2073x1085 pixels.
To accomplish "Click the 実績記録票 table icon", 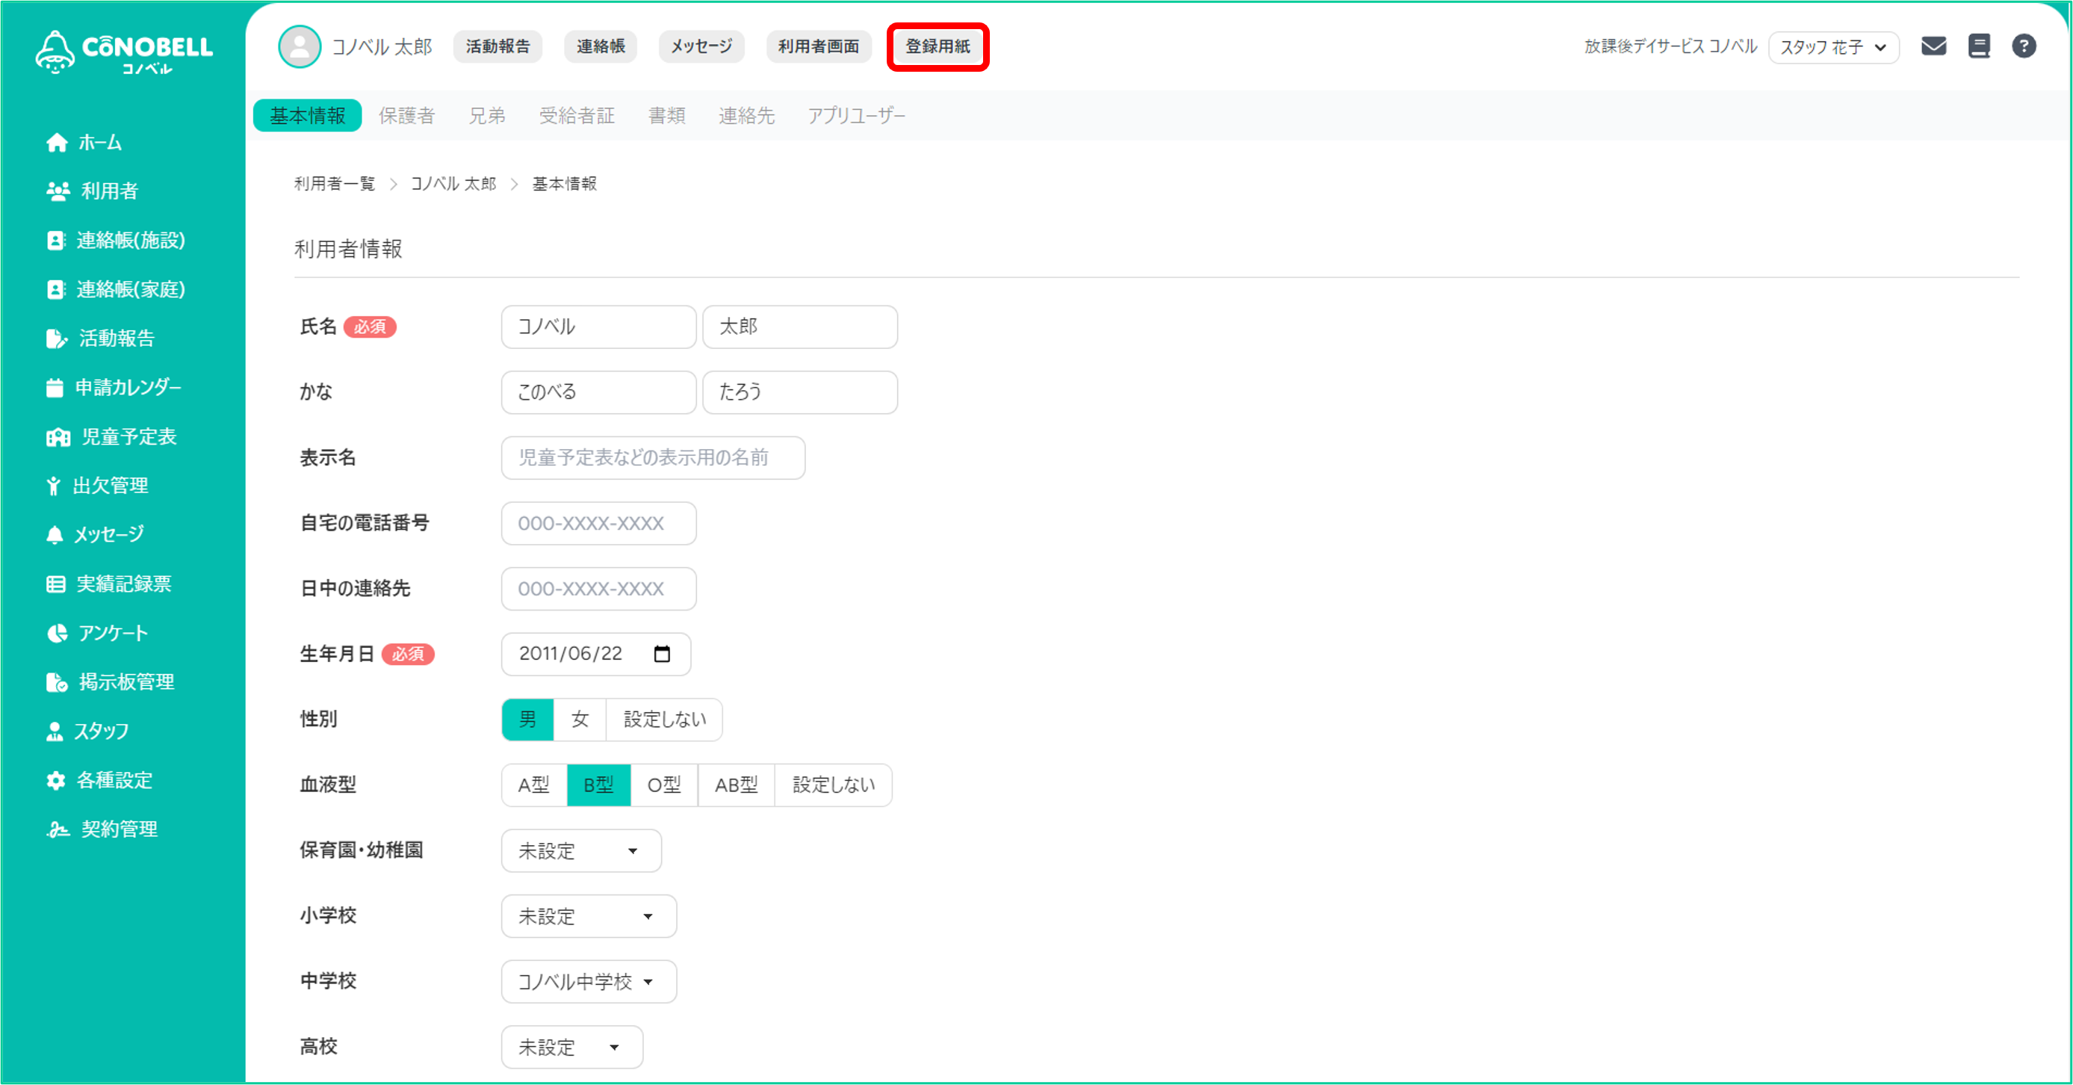I will point(55,584).
